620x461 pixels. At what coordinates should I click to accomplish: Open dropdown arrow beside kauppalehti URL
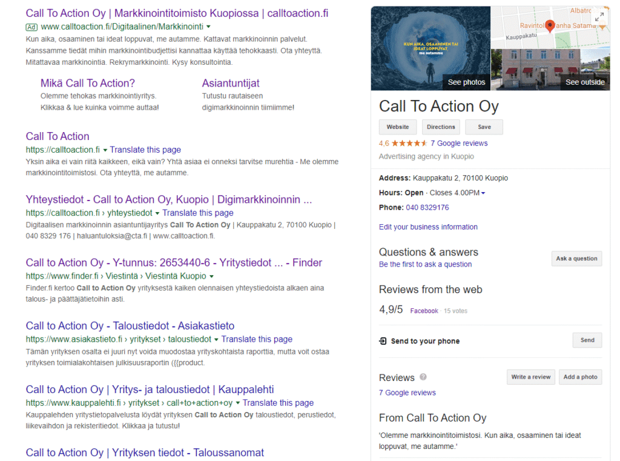click(237, 403)
